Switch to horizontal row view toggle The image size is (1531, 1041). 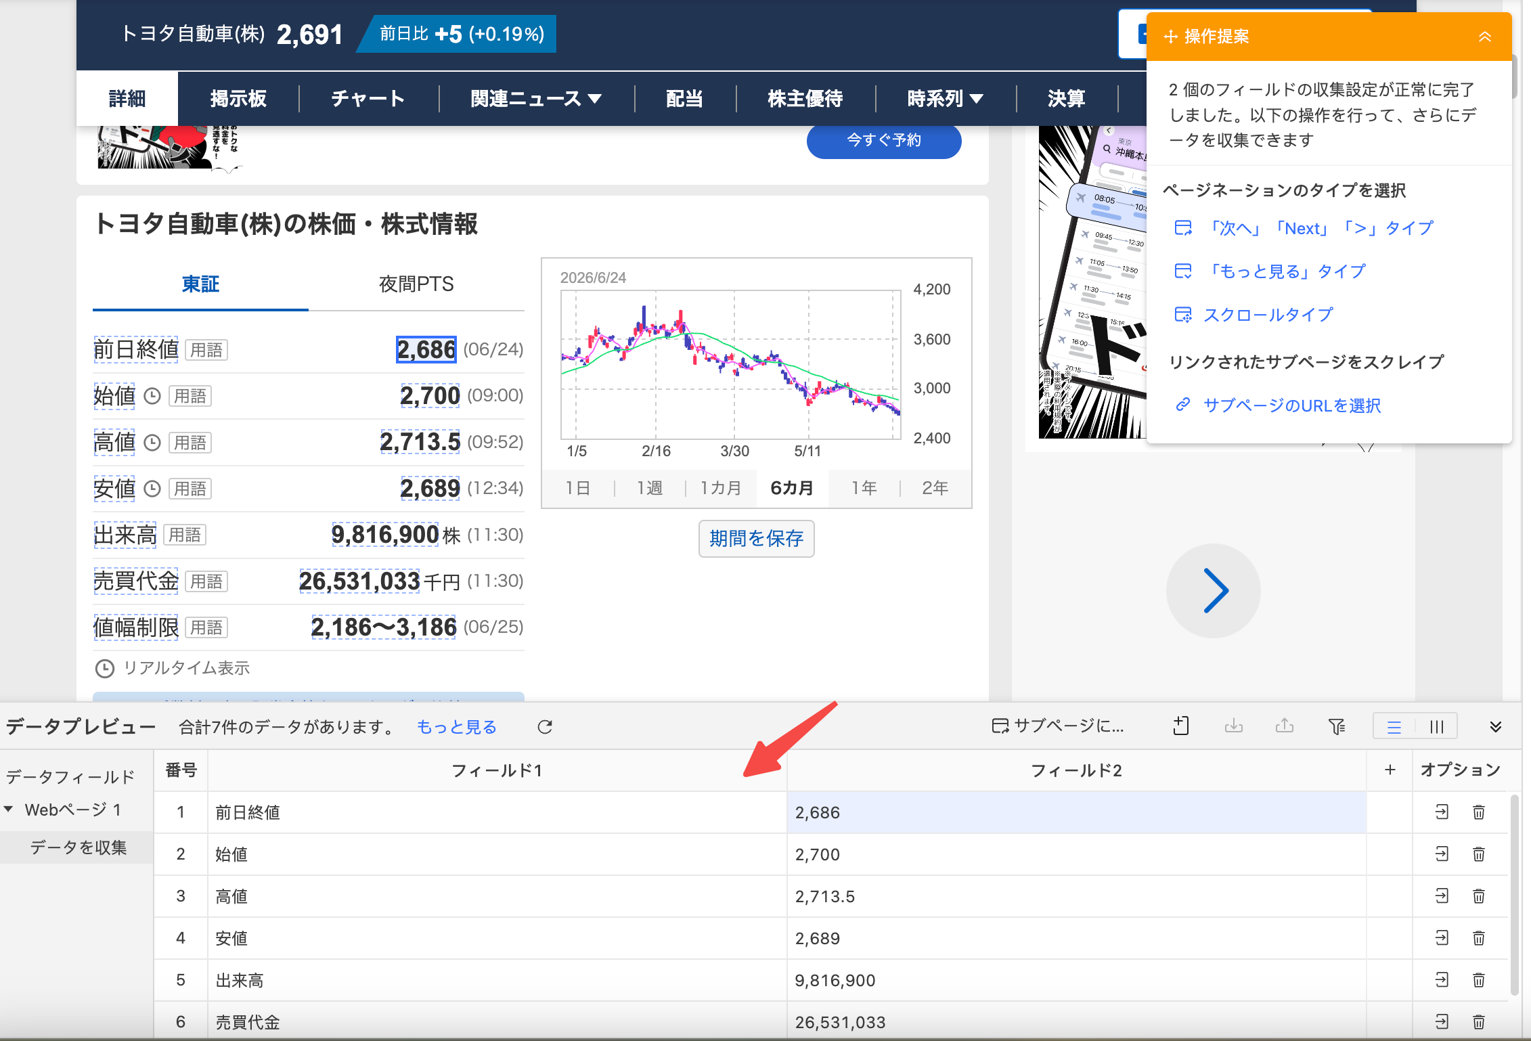coord(1394,727)
